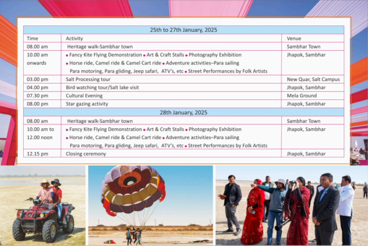This screenshot has height=246, width=368.
Task: Open the parasailing parachute photo
Action: 151,205
